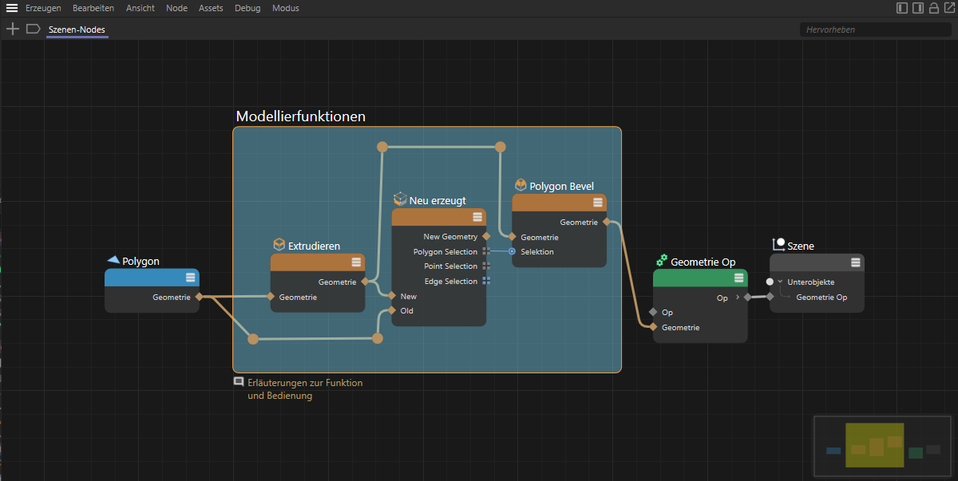Select the Szene node title
Screen dimensions: 958x481
[x=801, y=246]
